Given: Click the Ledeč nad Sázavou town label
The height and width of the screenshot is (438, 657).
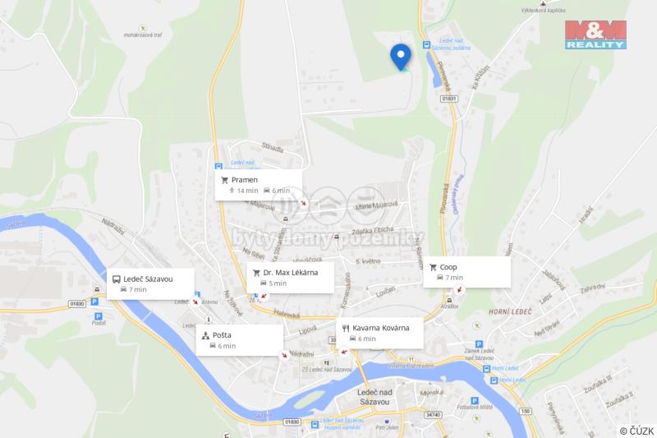Looking at the screenshot, I should 374,397.
